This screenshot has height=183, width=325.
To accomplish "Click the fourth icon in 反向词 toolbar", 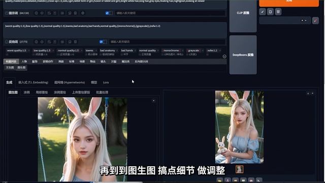I will pos(55,42).
